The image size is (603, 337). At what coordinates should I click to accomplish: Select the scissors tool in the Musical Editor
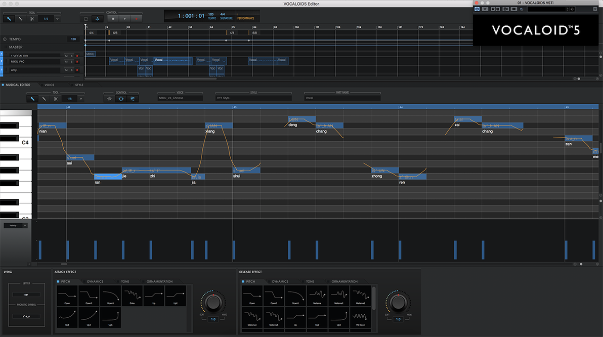[55, 99]
